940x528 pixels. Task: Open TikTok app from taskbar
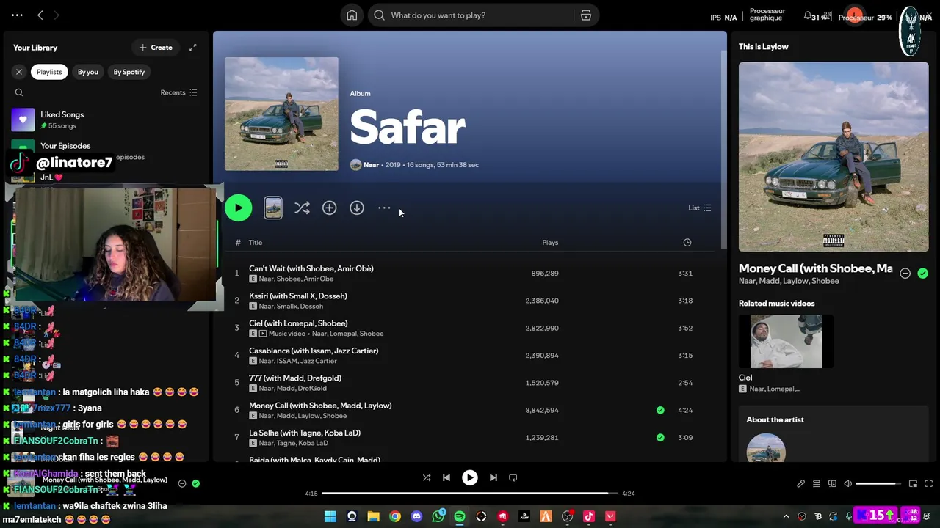click(x=588, y=516)
